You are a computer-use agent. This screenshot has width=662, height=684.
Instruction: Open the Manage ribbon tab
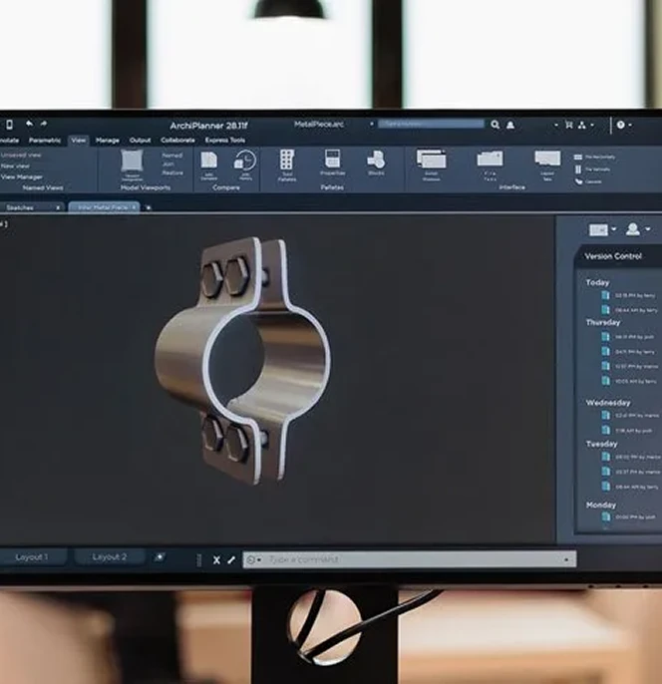(x=107, y=141)
